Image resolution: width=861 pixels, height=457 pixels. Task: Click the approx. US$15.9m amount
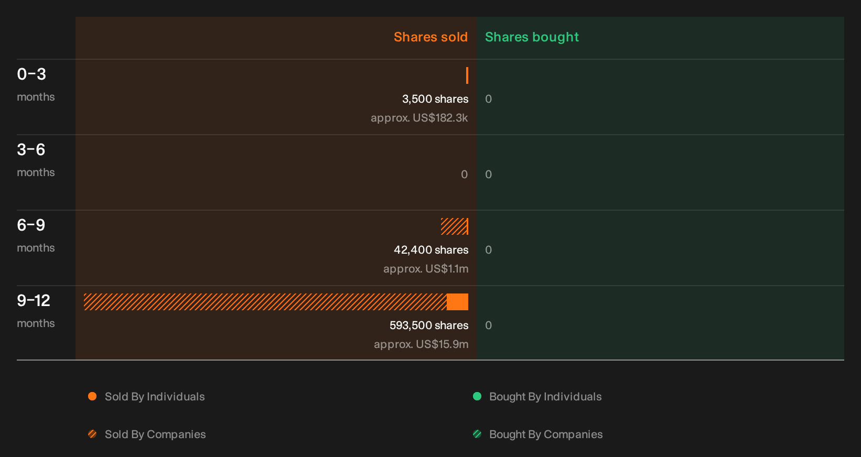421,344
